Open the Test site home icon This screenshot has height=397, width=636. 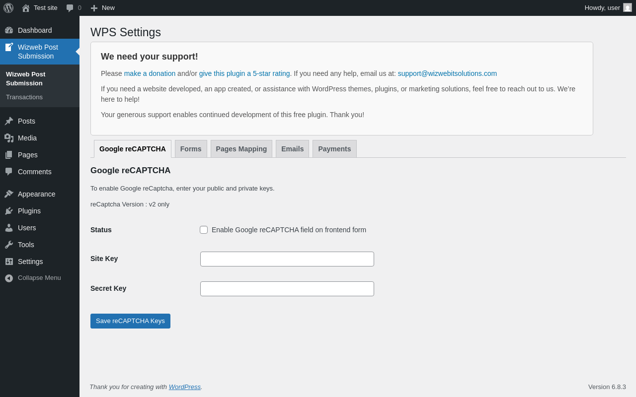pos(26,8)
